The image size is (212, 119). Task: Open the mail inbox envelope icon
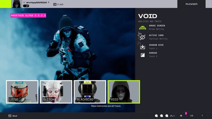[x=181, y=116]
